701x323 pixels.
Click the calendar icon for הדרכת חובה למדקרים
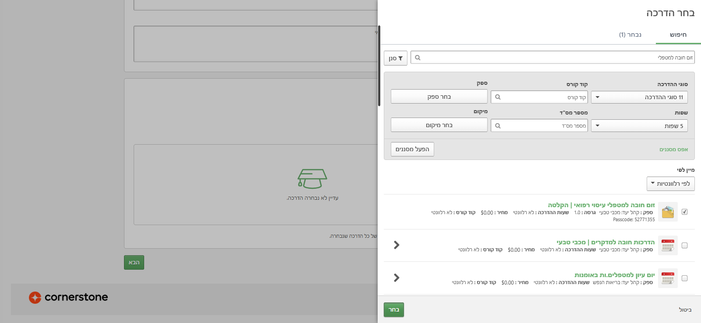[668, 245]
